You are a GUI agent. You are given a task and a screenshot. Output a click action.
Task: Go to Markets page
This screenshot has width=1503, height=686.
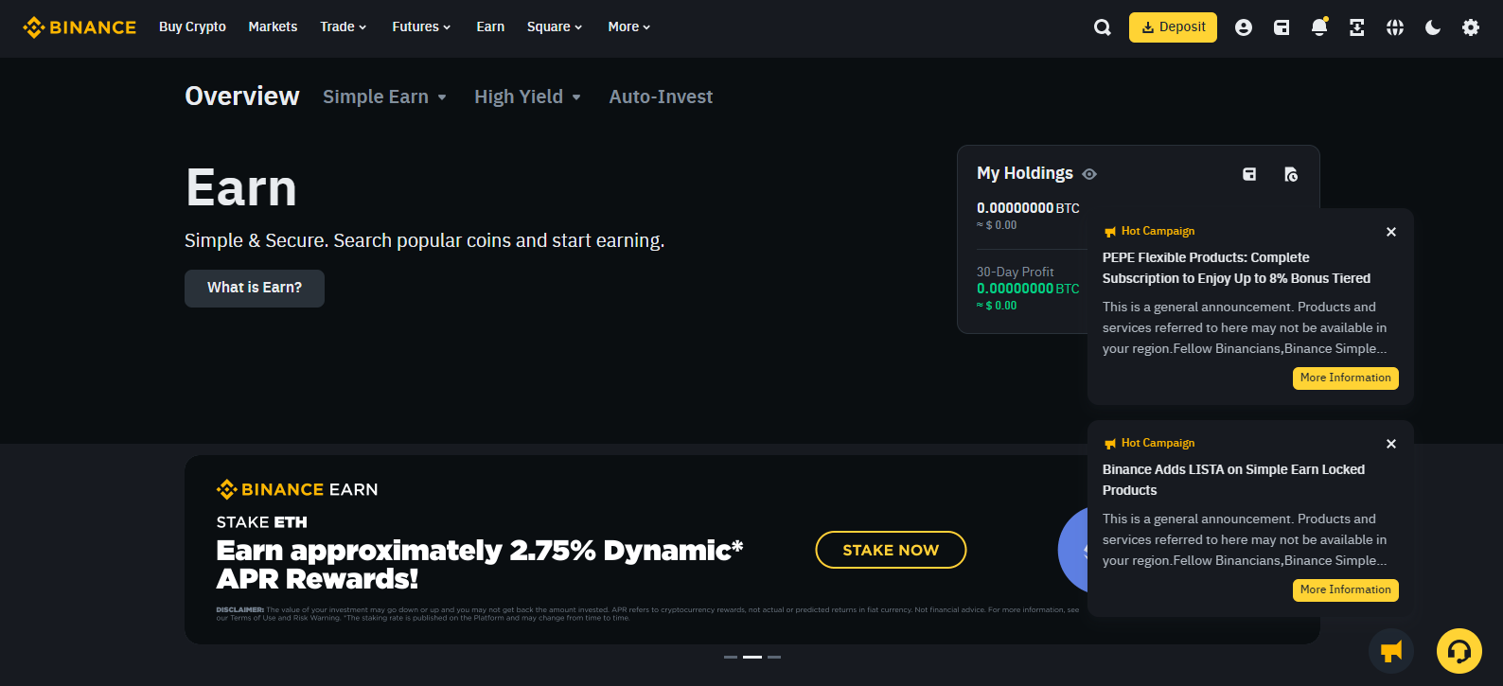click(x=273, y=26)
